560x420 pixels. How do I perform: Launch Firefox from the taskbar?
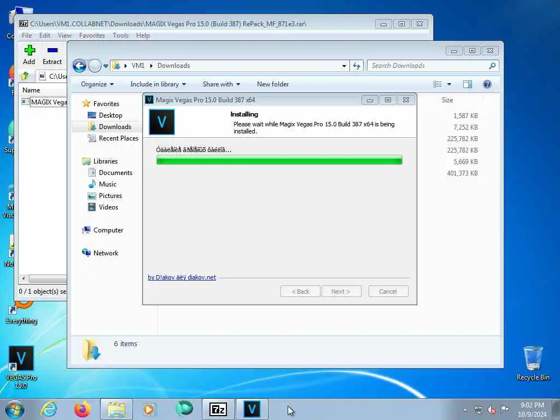83,409
